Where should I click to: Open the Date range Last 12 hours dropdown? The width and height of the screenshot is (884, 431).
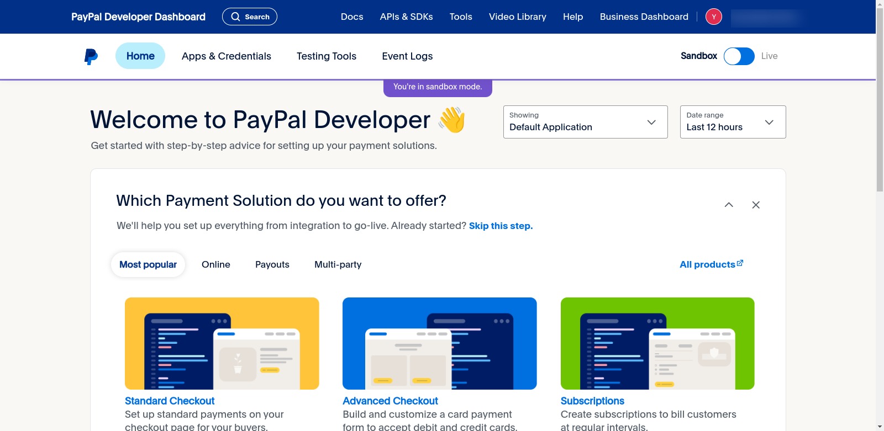(x=733, y=122)
